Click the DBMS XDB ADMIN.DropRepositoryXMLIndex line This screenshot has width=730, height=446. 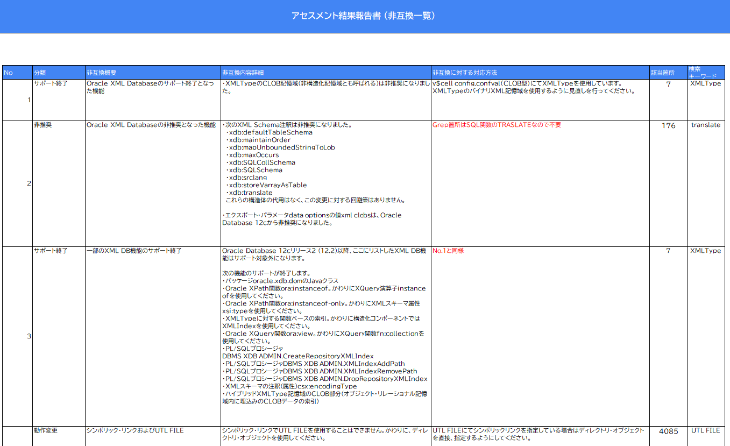click(x=325, y=379)
